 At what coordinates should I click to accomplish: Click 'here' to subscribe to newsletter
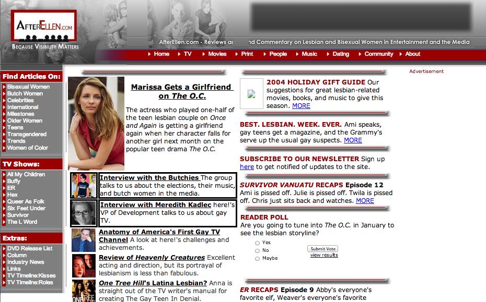tap(247, 167)
